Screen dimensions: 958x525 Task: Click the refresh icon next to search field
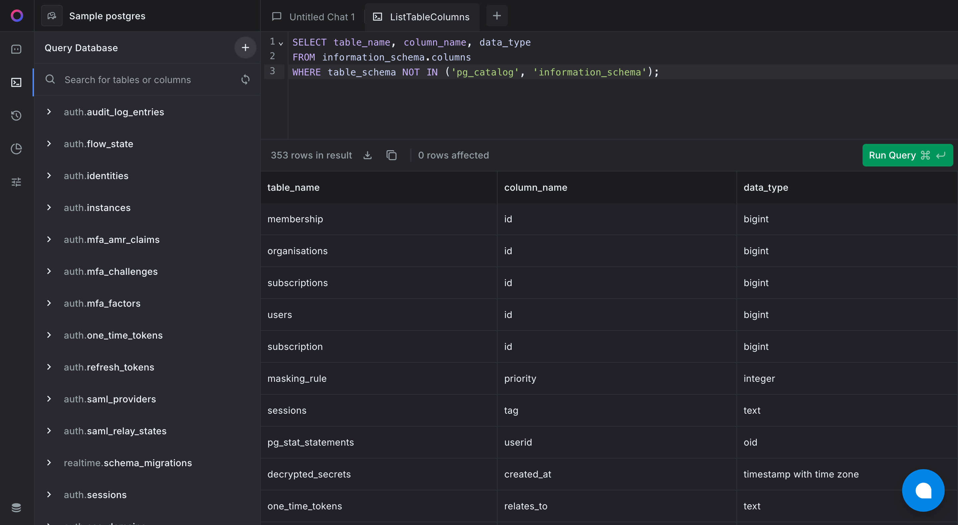[245, 79]
